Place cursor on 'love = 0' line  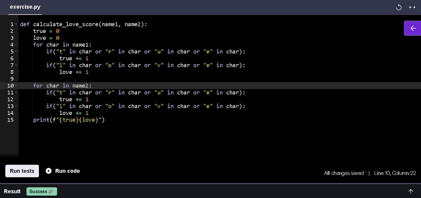coord(46,38)
